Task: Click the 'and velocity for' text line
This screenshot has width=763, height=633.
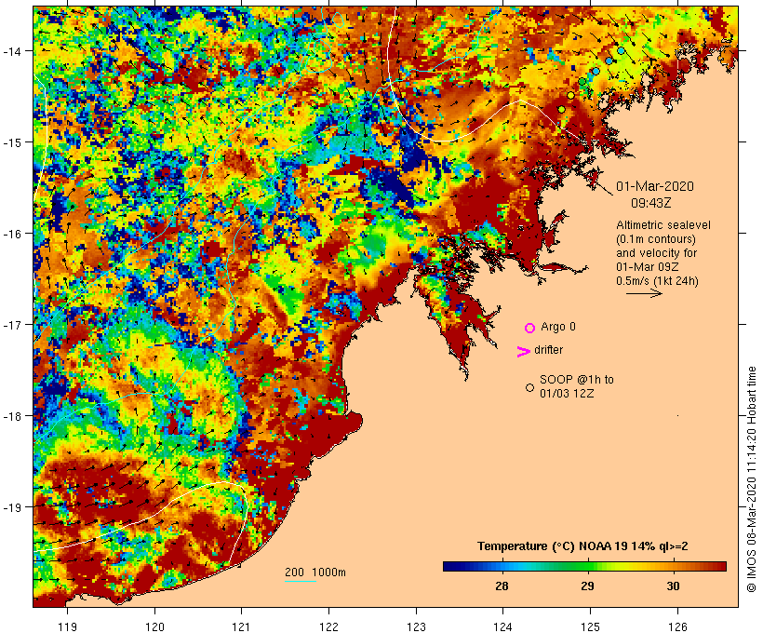Action: click(x=656, y=253)
